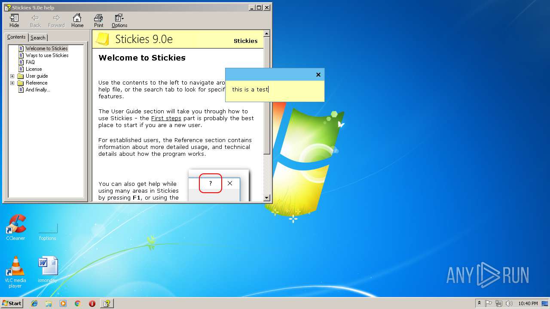Click the Stickies 9.0e banner title
Screen dimensions: 550x309
144,39
